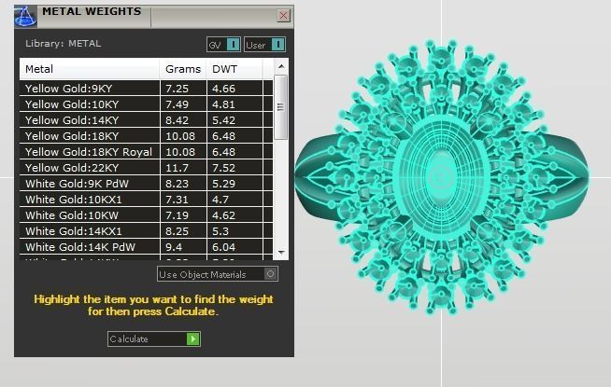
Task: Select the ring's central oval stone
Action: (442, 177)
